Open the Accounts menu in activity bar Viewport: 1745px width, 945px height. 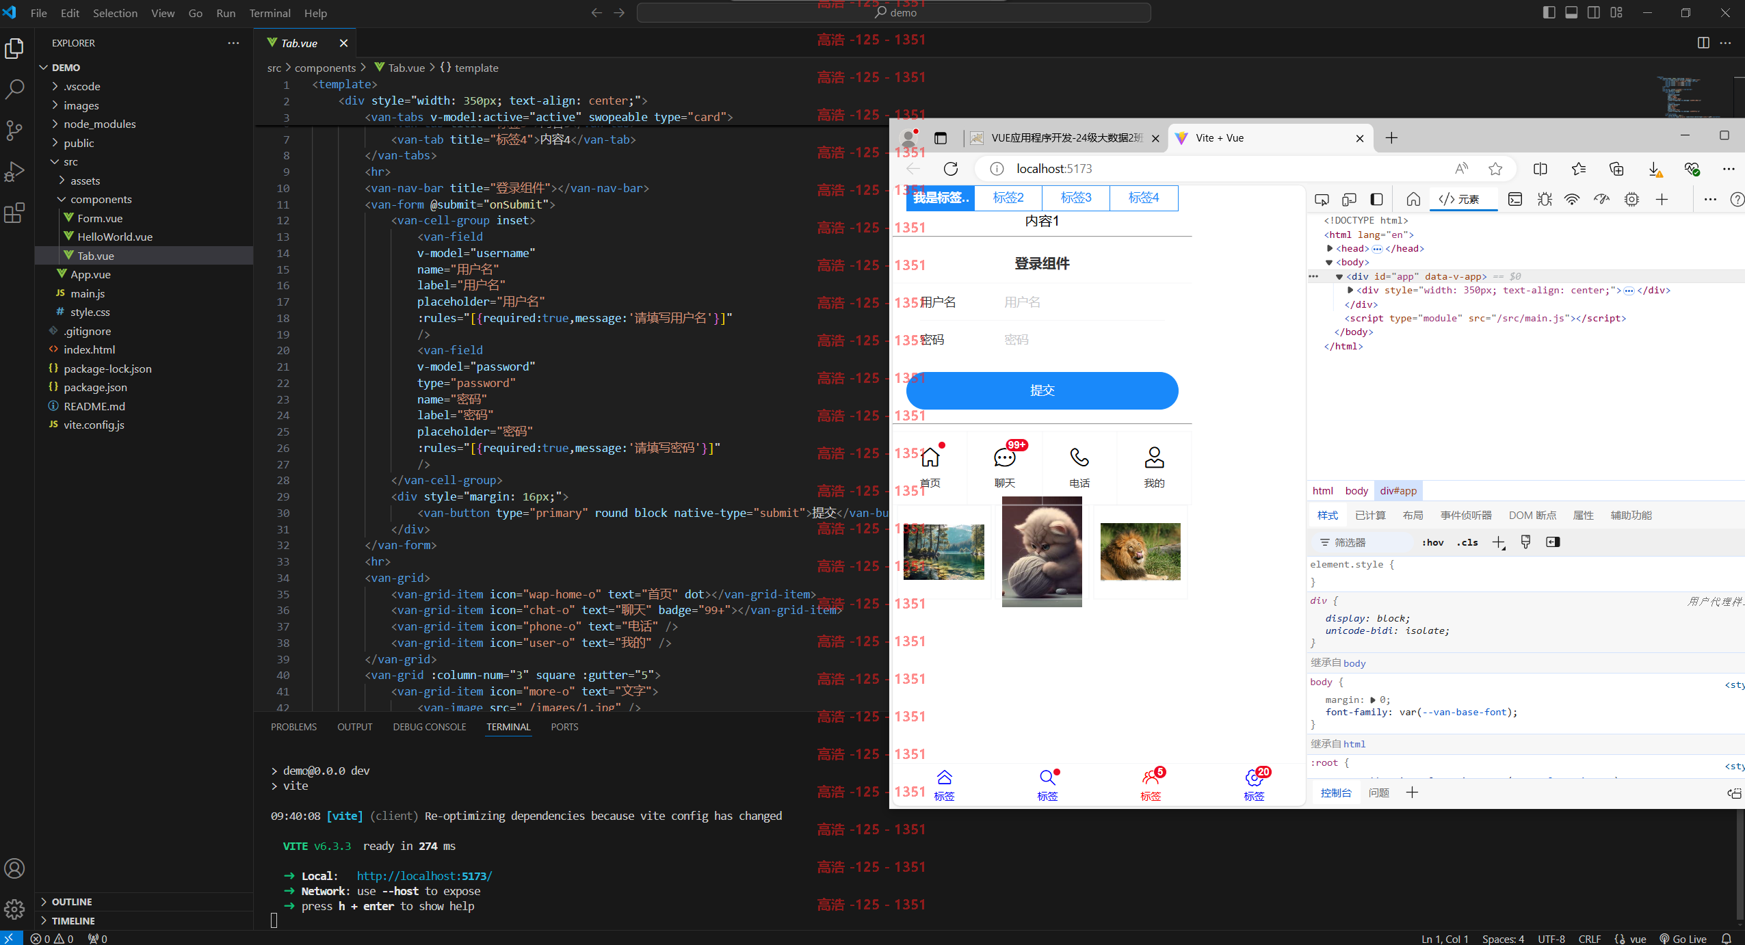14,868
